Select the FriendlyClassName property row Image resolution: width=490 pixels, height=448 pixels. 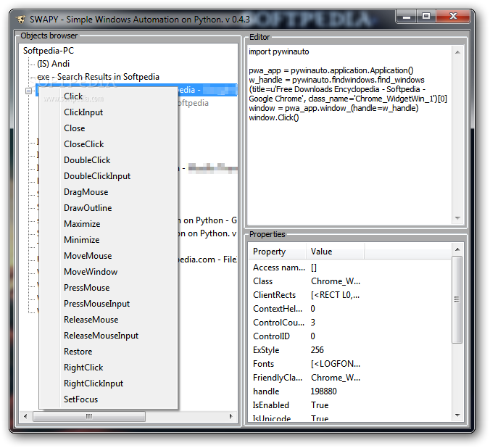(x=350, y=378)
